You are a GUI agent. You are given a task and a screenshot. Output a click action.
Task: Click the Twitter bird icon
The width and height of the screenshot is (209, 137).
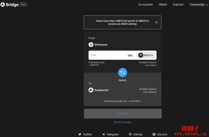pyautogui.click(x=80, y=134)
